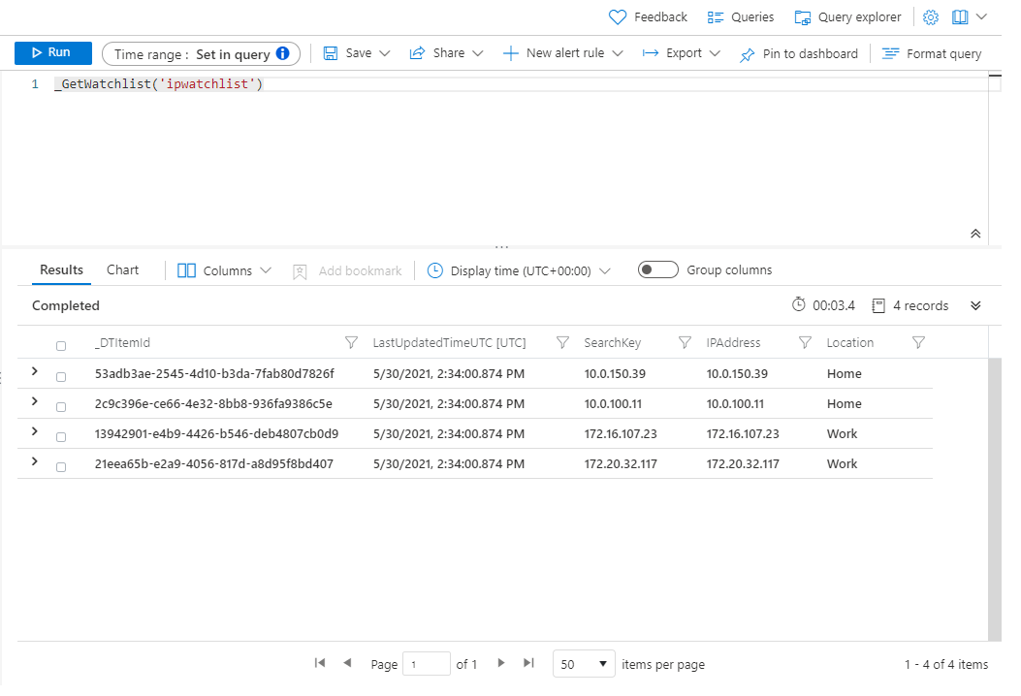The width and height of the screenshot is (1021, 696).
Task: Select all rows with header checkbox
Action: tap(61, 344)
